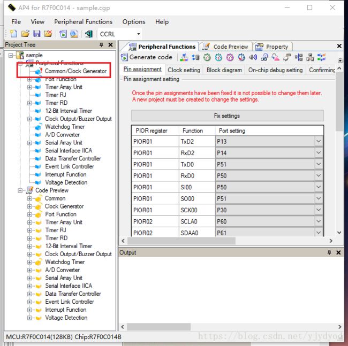Switch to the Property tab
This screenshot has width=348, height=346.
[273, 47]
